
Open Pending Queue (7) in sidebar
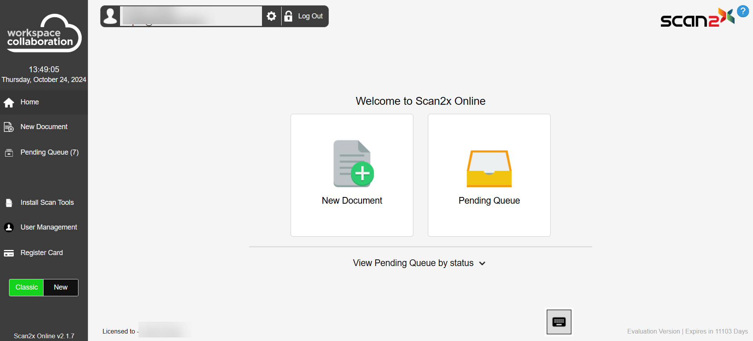point(49,152)
